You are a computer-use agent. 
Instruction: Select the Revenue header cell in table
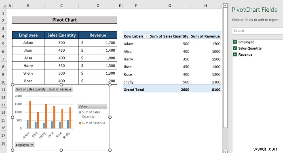coord(98,35)
